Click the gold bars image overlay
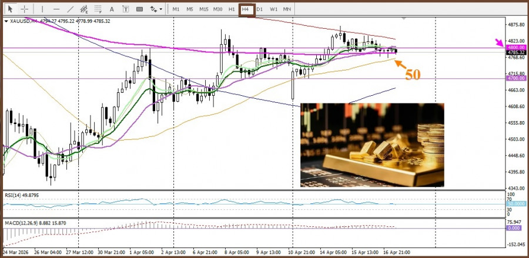The height and width of the screenshot is (258, 529). pos(372,145)
